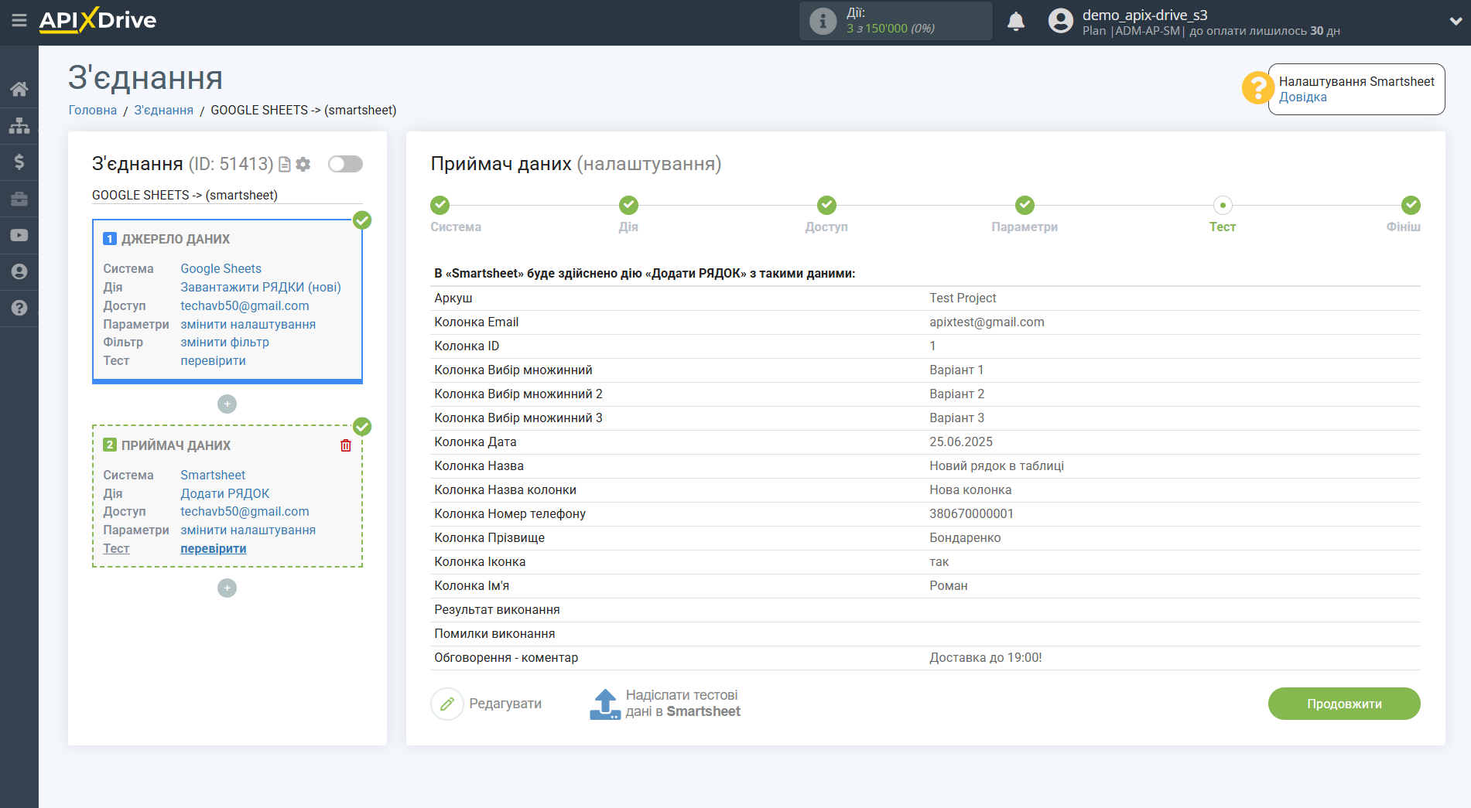Viewport: 1471px width, 808px height.
Task: Click source змінити налаштування link
Action: click(248, 324)
